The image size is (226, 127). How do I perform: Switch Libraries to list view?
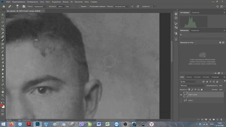[223, 42]
